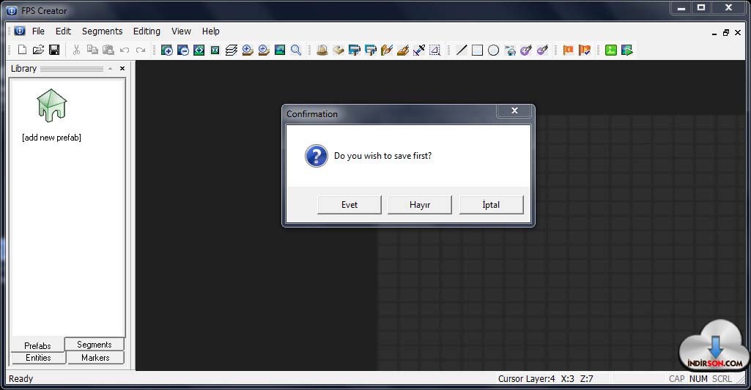Open the Editing menu
The width and height of the screenshot is (751, 390).
147,31
